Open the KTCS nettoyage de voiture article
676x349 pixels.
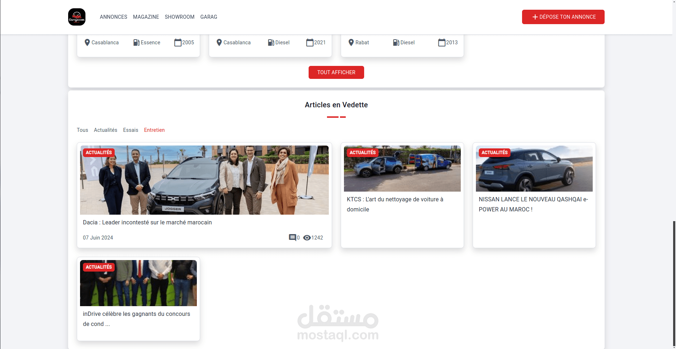click(x=395, y=204)
